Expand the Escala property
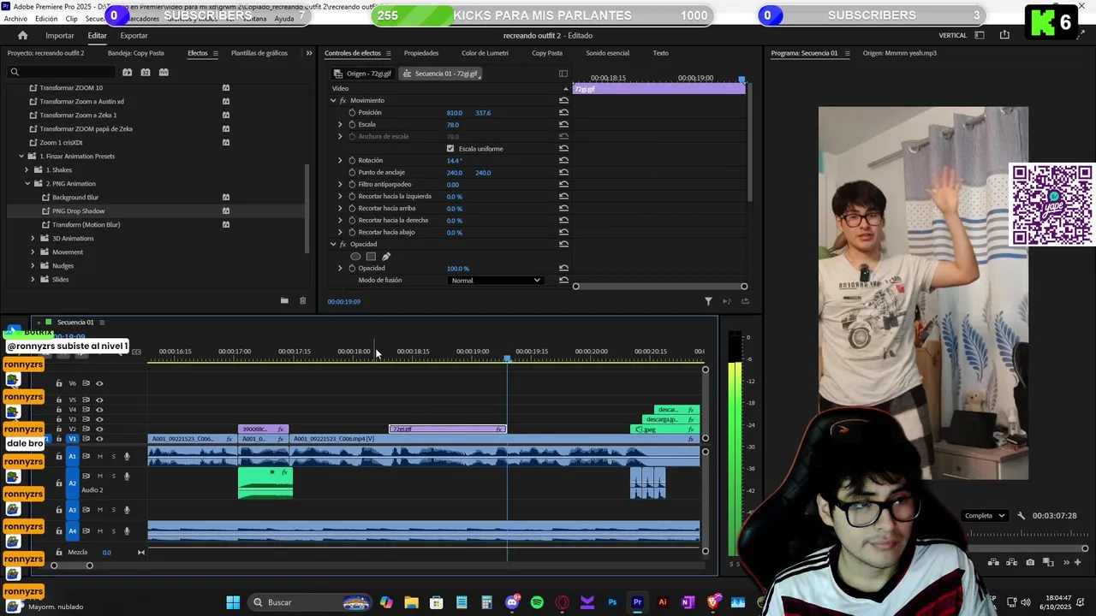This screenshot has height=616, width=1096. click(340, 124)
